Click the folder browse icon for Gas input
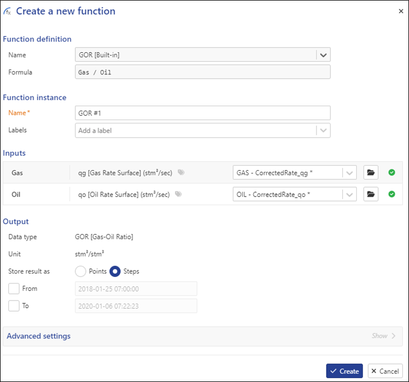This screenshot has width=409, height=382. (x=370, y=173)
